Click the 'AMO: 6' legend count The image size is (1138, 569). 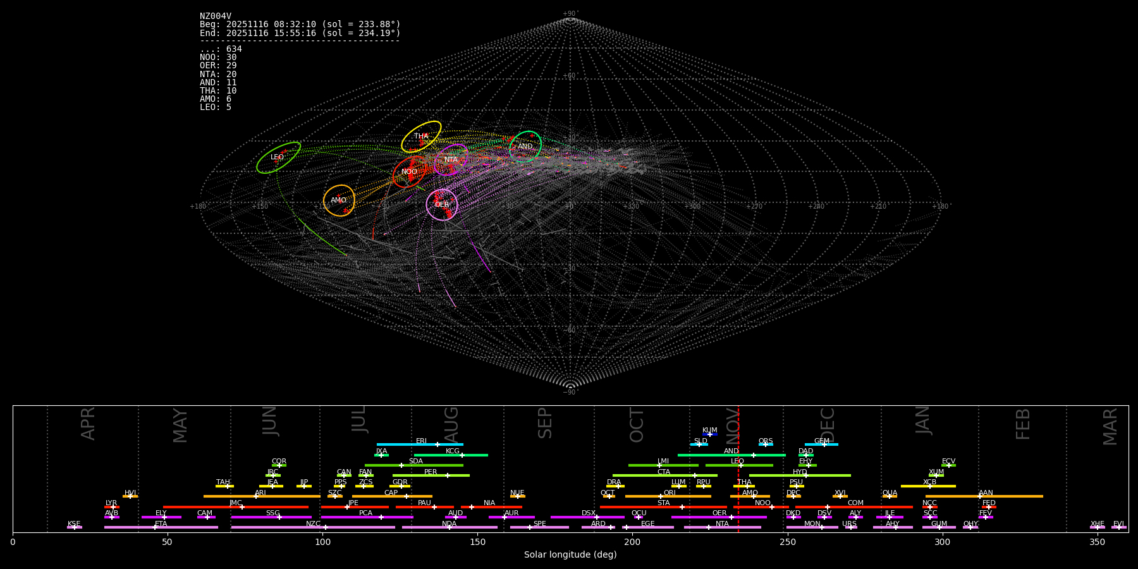coord(216,99)
